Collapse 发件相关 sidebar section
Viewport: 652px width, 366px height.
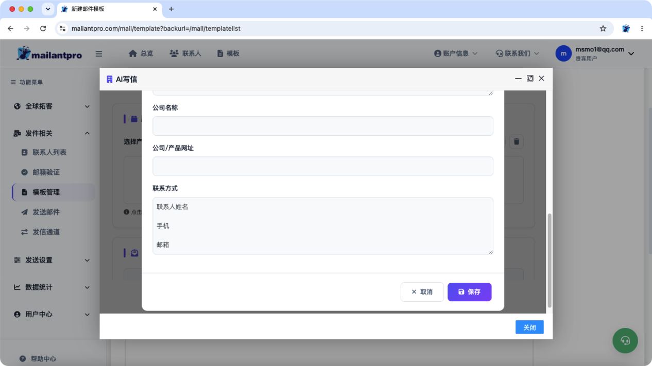[52, 133]
